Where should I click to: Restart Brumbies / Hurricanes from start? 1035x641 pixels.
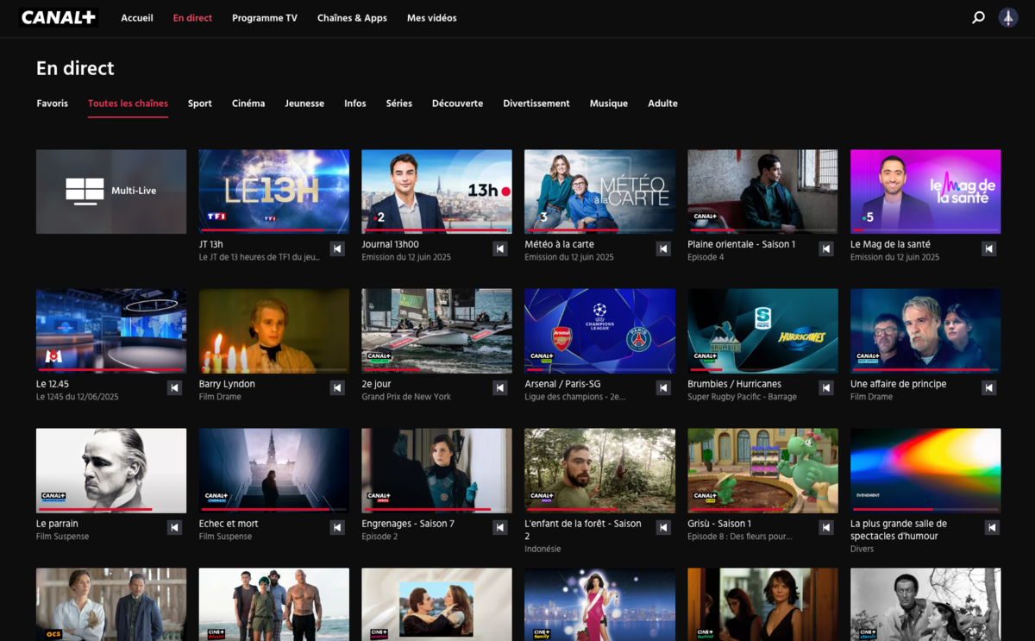(826, 388)
